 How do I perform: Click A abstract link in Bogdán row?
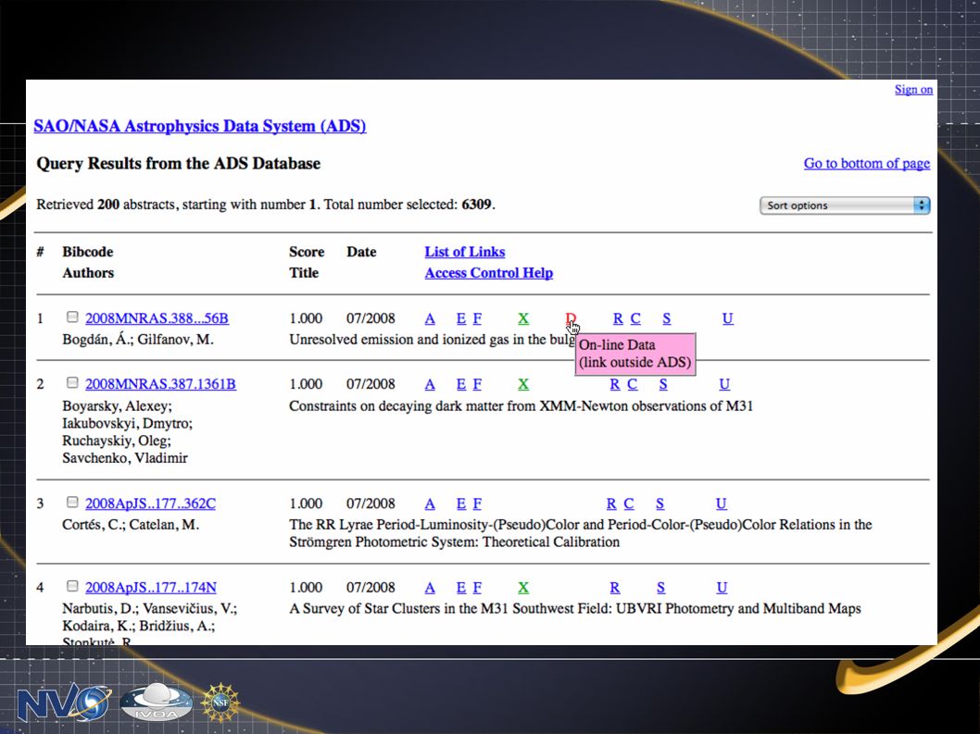point(430,318)
